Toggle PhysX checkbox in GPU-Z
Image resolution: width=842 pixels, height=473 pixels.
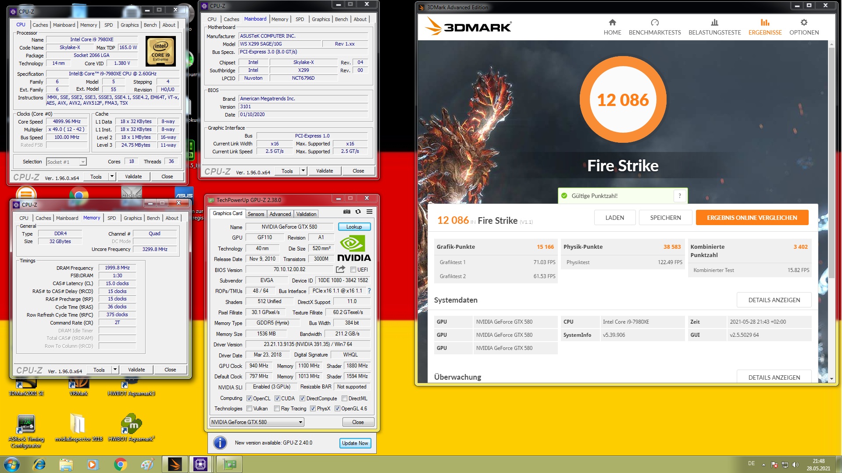[x=313, y=409]
